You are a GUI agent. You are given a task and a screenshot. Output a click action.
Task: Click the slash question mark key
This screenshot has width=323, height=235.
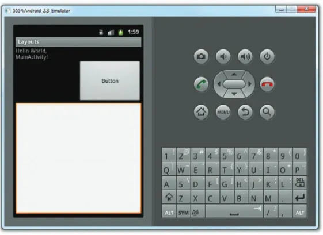pos(271,211)
